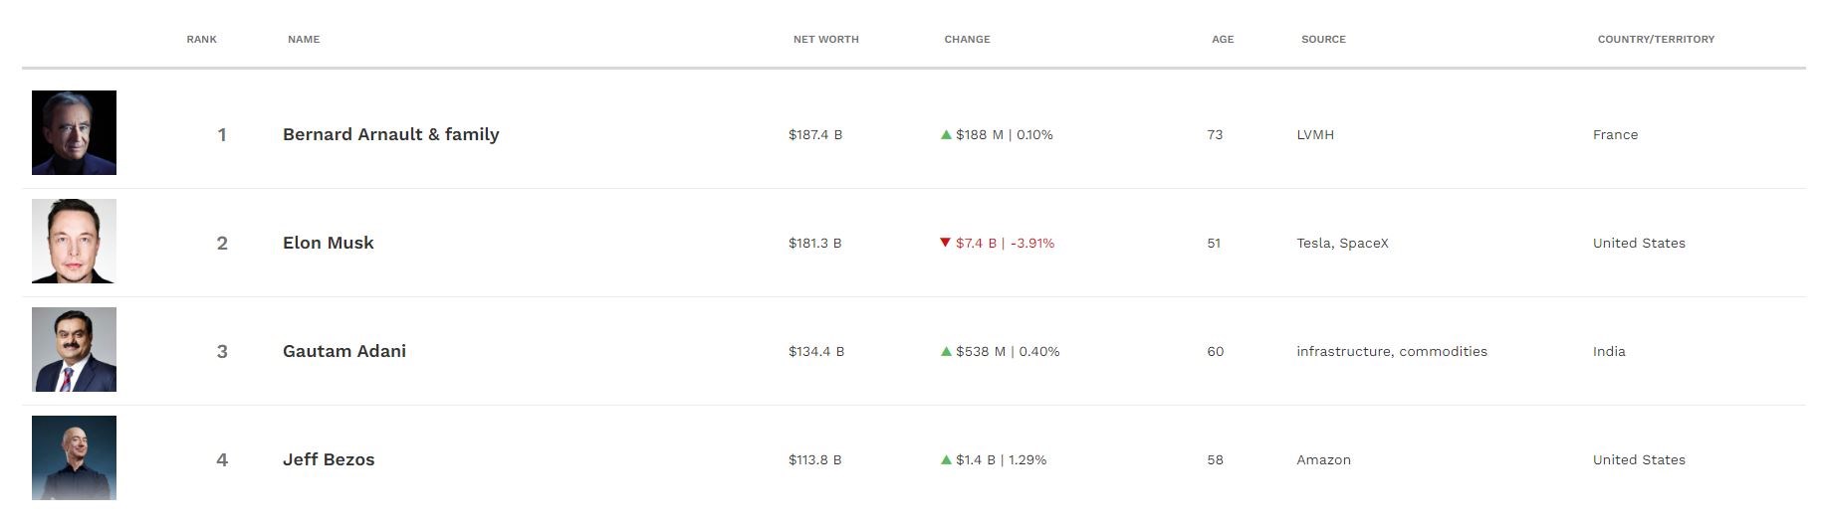This screenshot has width=1823, height=528.
Task: Click the green up arrow in Adani's row
Action: click(946, 351)
